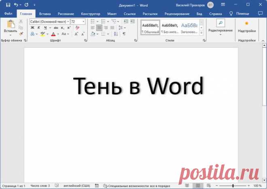This screenshot has width=267, height=189.
Task: Open the Вид tab
Action: coord(199,14)
